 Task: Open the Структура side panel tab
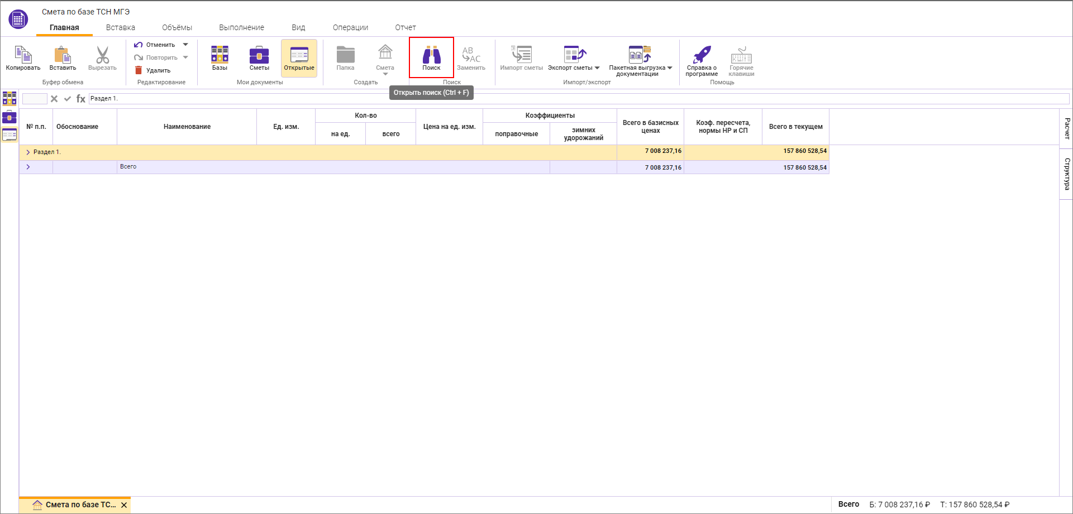[1066, 174]
